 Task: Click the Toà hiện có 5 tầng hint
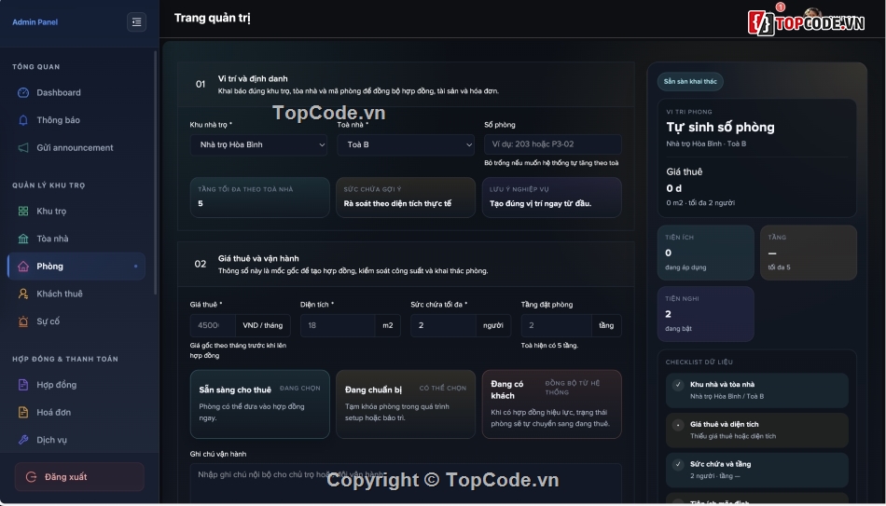[x=550, y=346]
